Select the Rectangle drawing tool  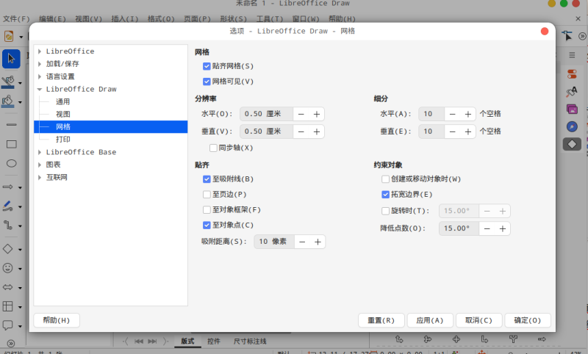coord(11,144)
